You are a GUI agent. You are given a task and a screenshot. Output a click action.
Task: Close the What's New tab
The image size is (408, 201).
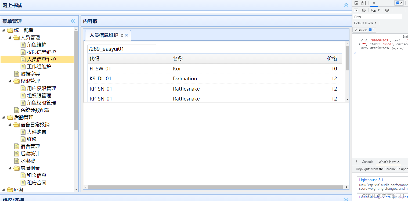pyautogui.click(x=399, y=161)
